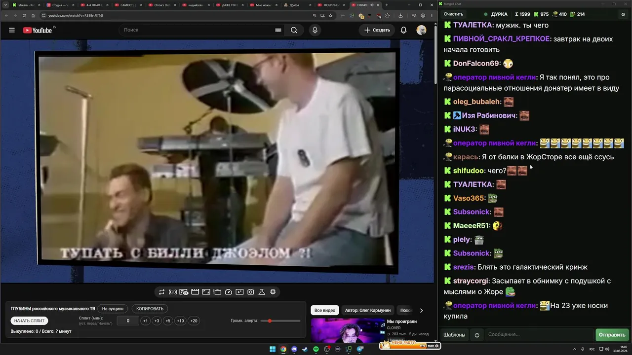Switch to the САМОСТЬ tab
Image resolution: width=632 pixels, height=355 pixels.
click(x=127, y=5)
